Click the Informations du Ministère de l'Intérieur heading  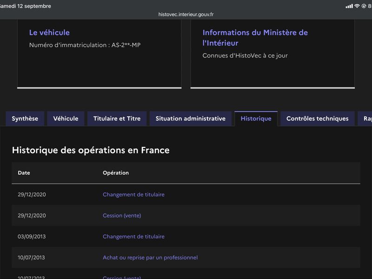coord(255,38)
